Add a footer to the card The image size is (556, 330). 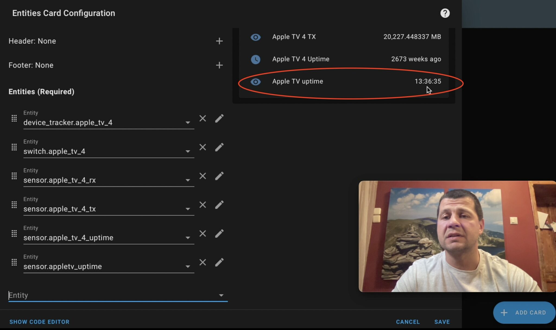point(219,65)
